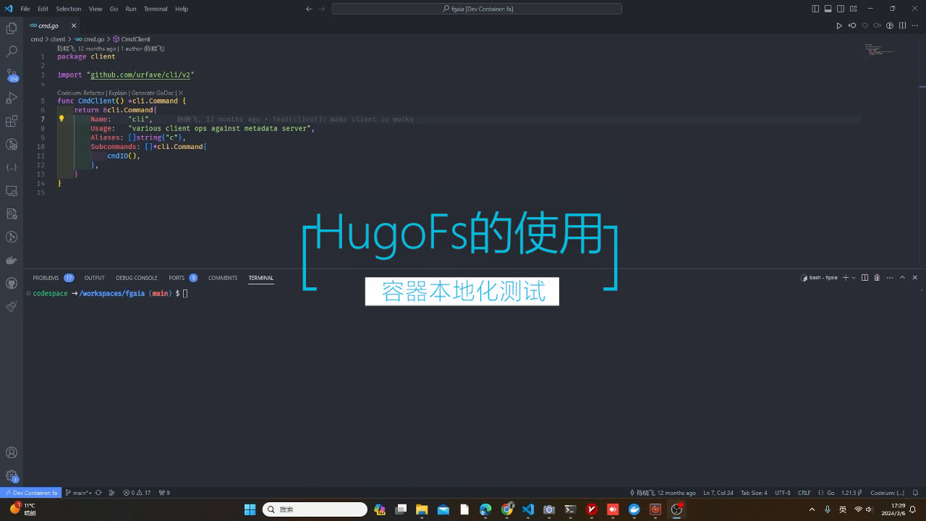The image size is (926, 521).
Task: Change UTF-8 file encoding
Action: (783, 493)
